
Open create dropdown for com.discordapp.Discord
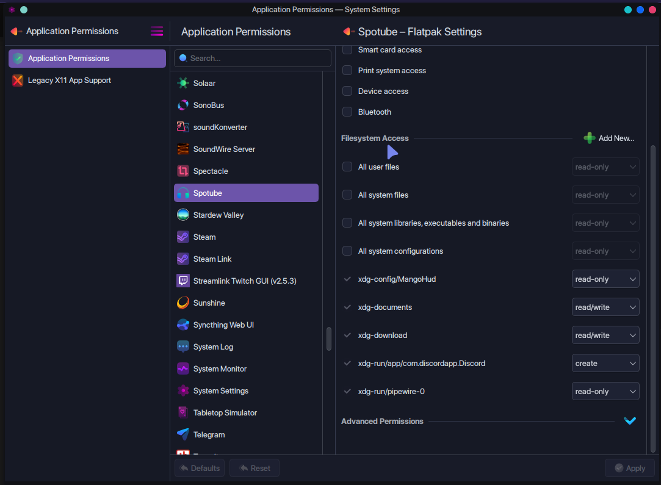click(x=605, y=363)
